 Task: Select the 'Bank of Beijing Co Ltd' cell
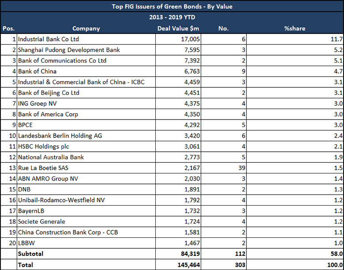(86, 93)
